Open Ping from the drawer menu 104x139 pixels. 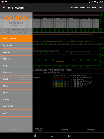[x=16, y=86]
